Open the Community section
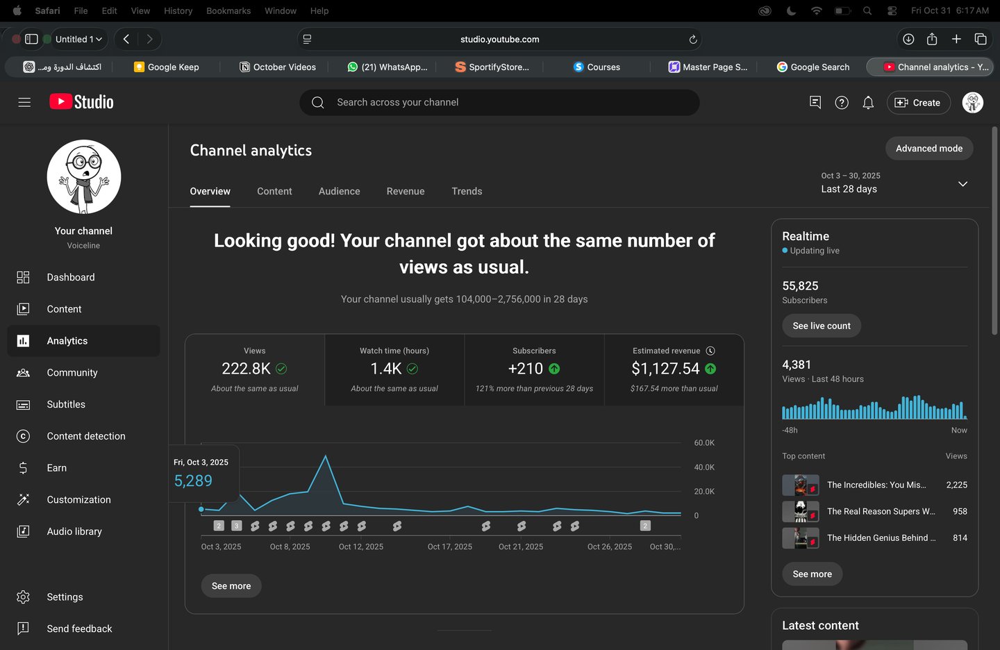This screenshot has width=1000, height=650. pyautogui.click(x=83, y=373)
